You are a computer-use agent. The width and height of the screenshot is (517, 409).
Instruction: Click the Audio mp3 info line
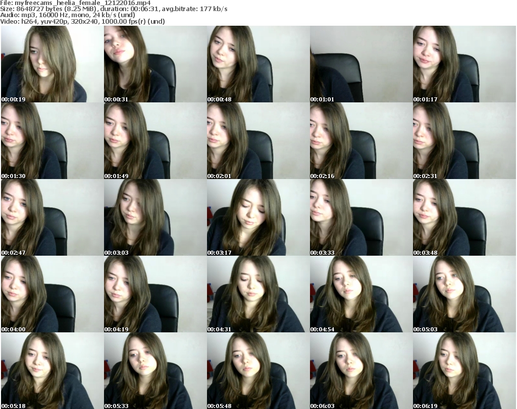[68, 15]
